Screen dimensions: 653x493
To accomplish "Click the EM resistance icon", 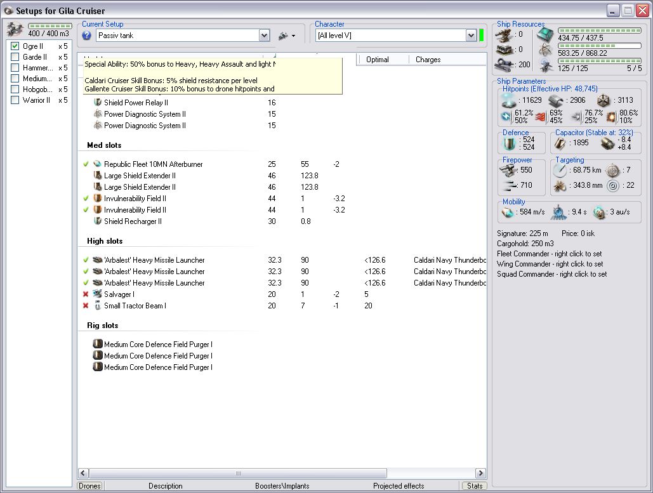I will click(x=506, y=117).
